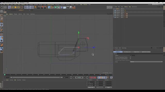Open Tags menu in Object Manager
165x92 pixels.
coord(130,7)
